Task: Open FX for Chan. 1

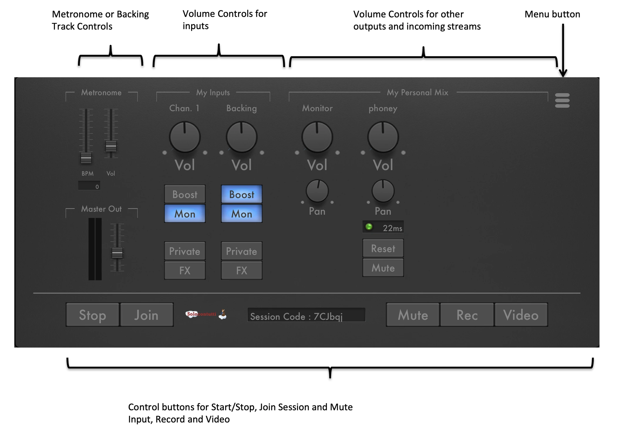Action: pyautogui.click(x=185, y=270)
